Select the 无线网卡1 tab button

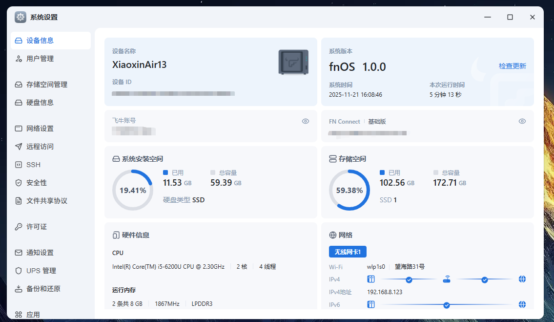point(348,252)
